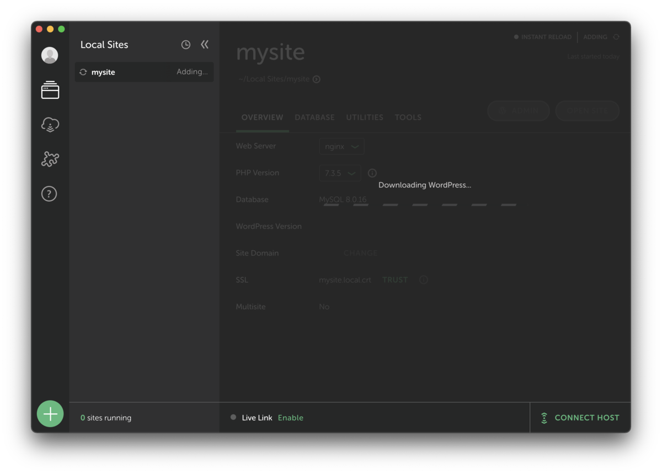Click the Live Link status dot

click(233, 417)
